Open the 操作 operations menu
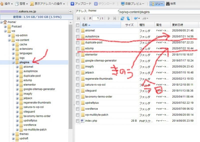200x142 pixels. [7, 4]
